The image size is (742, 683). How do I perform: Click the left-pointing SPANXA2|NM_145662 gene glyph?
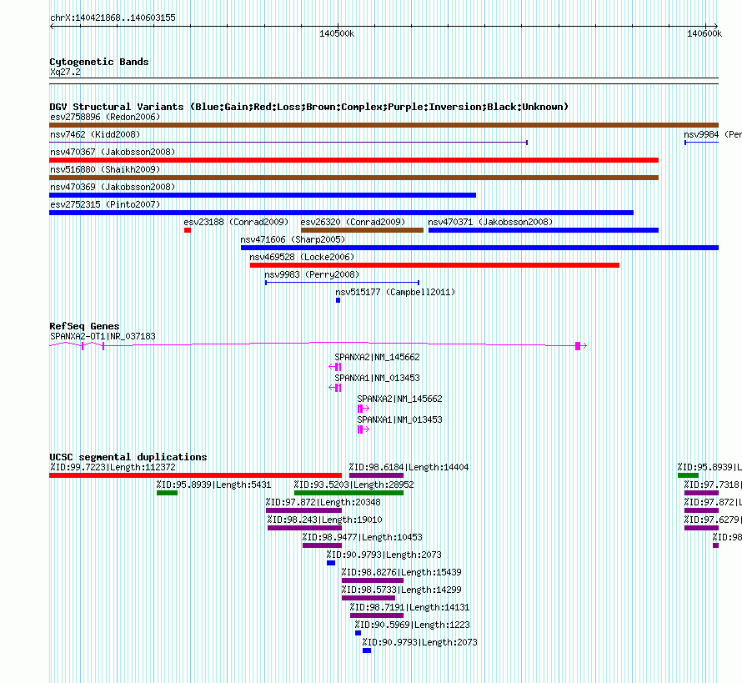pyautogui.click(x=335, y=367)
